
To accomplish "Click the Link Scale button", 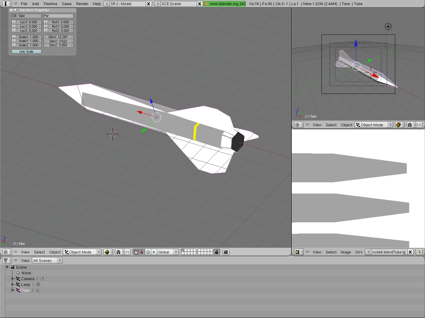I will pos(26,51).
